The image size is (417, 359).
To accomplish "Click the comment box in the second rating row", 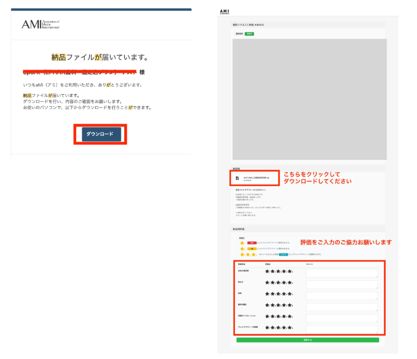I will coord(341,284).
